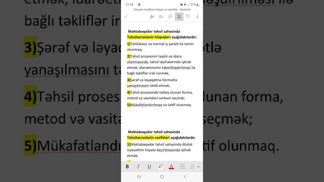Open the search magnifier in document
The image size is (324, 182).
click(x=170, y=17)
